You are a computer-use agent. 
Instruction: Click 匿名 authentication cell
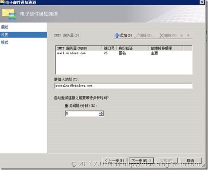(122, 53)
